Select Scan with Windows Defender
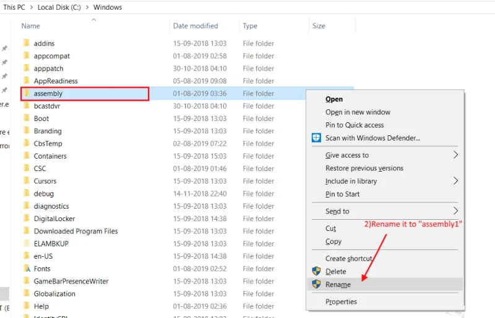This screenshot has height=318, width=495. (x=372, y=138)
